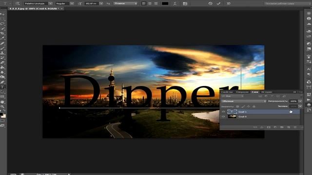
Task: Click link layers icon at panel bottom
Action: coord(255,127)
